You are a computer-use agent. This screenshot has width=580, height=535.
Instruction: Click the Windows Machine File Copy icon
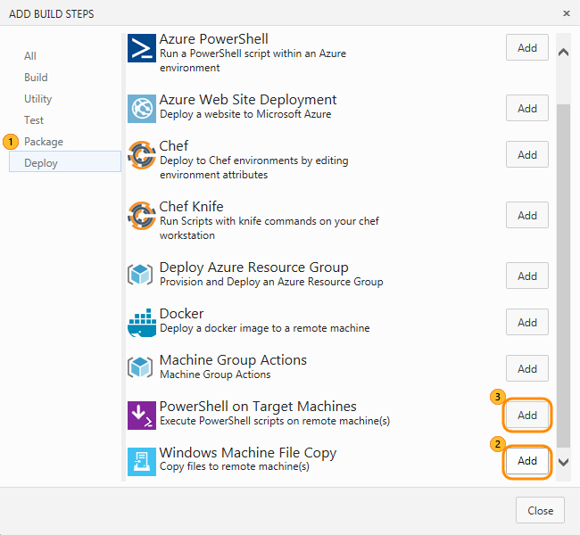pyautogui.click(x=142, y=462)
